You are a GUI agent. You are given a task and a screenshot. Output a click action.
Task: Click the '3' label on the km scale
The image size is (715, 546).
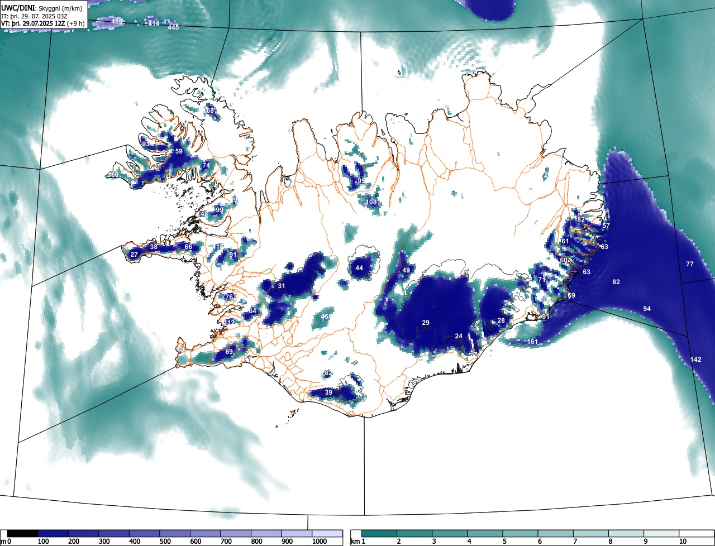click(x=434, y=542)
